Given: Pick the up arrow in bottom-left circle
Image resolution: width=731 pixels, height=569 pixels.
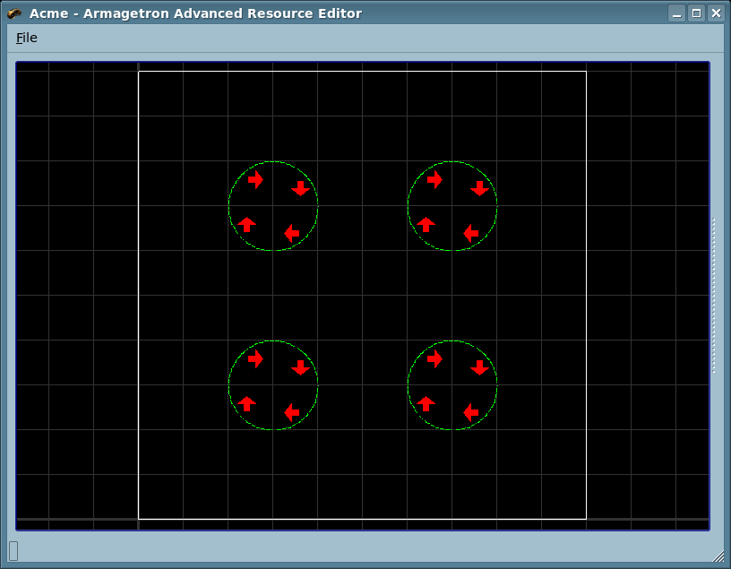Looking at the screenshot, I should 246,403.
